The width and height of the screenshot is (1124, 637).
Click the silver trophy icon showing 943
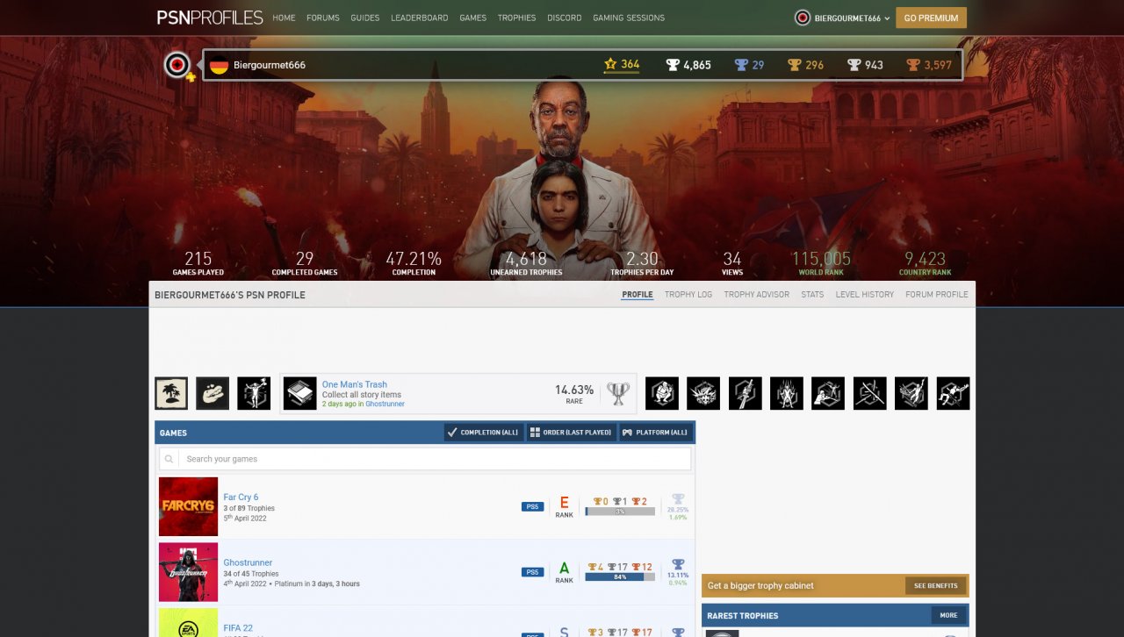click(854, 65)
